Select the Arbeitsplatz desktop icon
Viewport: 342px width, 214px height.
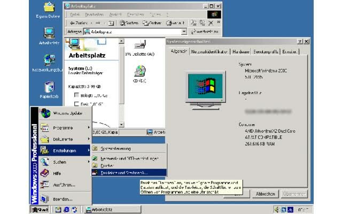(x=49, y=36)
